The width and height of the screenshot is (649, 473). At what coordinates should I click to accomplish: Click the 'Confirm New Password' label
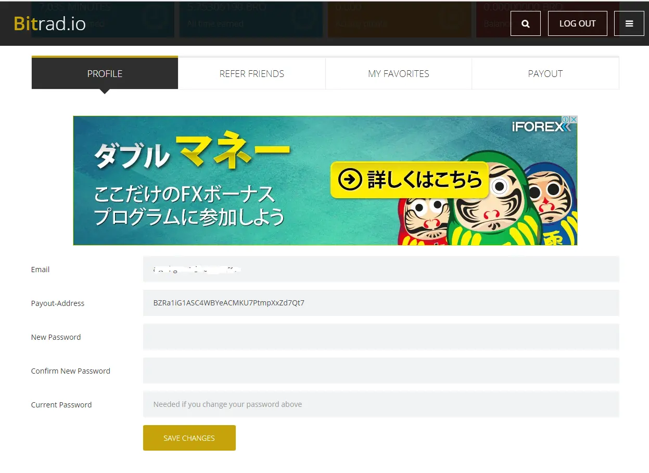[71, 371]
